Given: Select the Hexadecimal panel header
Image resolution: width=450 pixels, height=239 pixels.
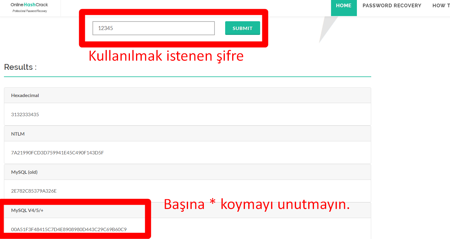Looking at the screenshot, I should pos(25,95).
